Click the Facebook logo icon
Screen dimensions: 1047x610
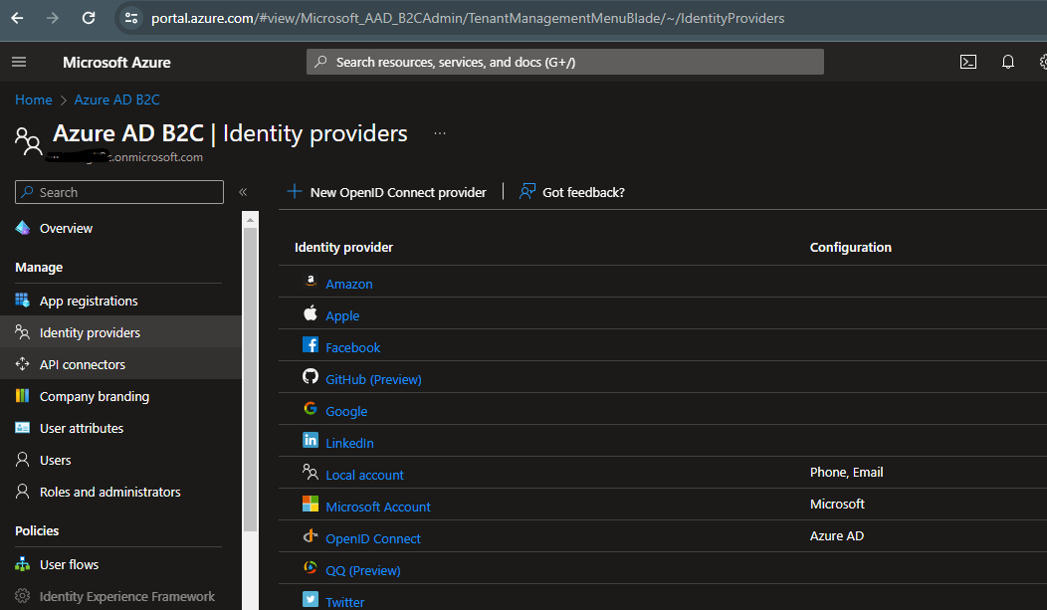[311, 344]
